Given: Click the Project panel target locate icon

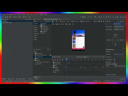Looking at the screenshot, I should pyautogui.click(x=26, y=19).
